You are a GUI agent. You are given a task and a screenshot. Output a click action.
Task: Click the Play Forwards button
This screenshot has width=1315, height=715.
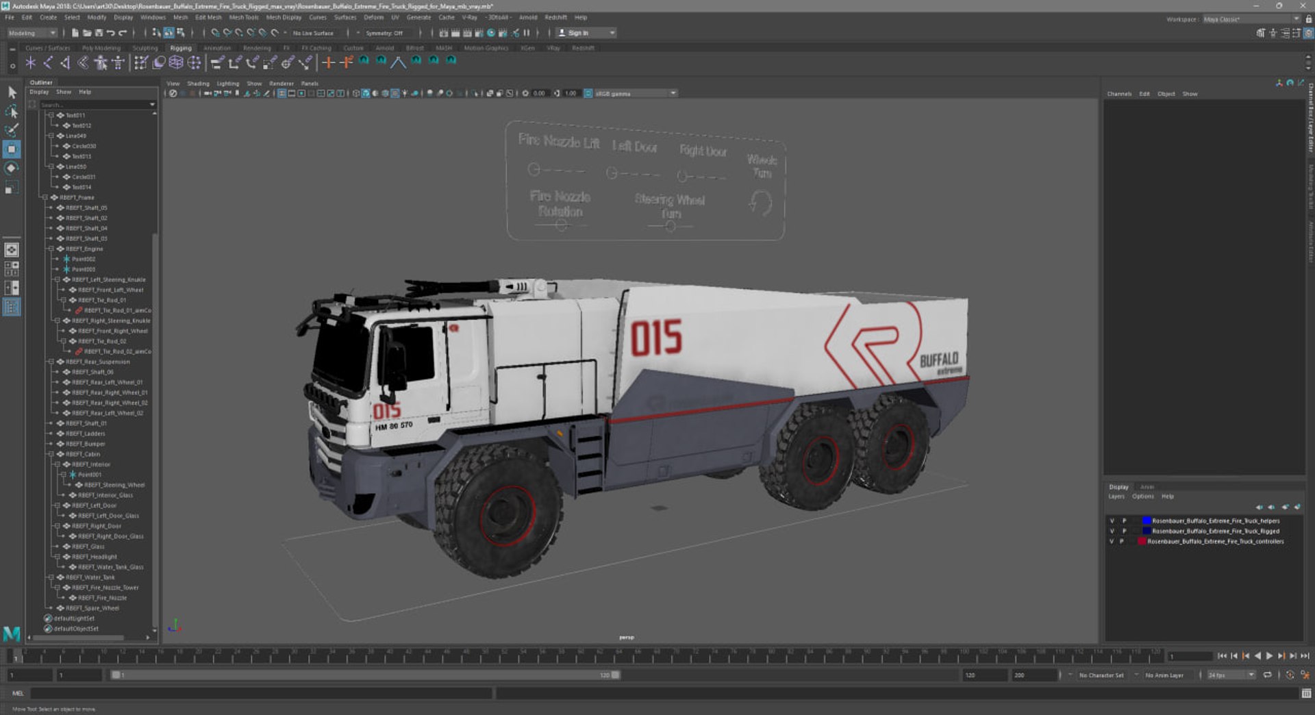point(1269,656)
